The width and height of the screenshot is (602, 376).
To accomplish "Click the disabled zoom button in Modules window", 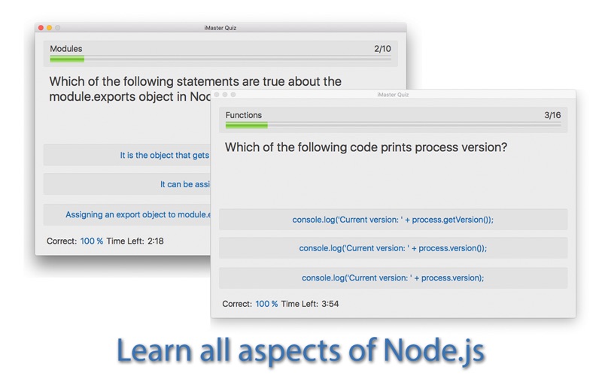I will pyautogui.click(x=58, y=28).
